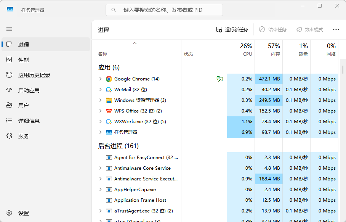Click the green efficiency leaf icon
Image resolution: width=346 pixels, height=222 pixels.
click(219, 79)
